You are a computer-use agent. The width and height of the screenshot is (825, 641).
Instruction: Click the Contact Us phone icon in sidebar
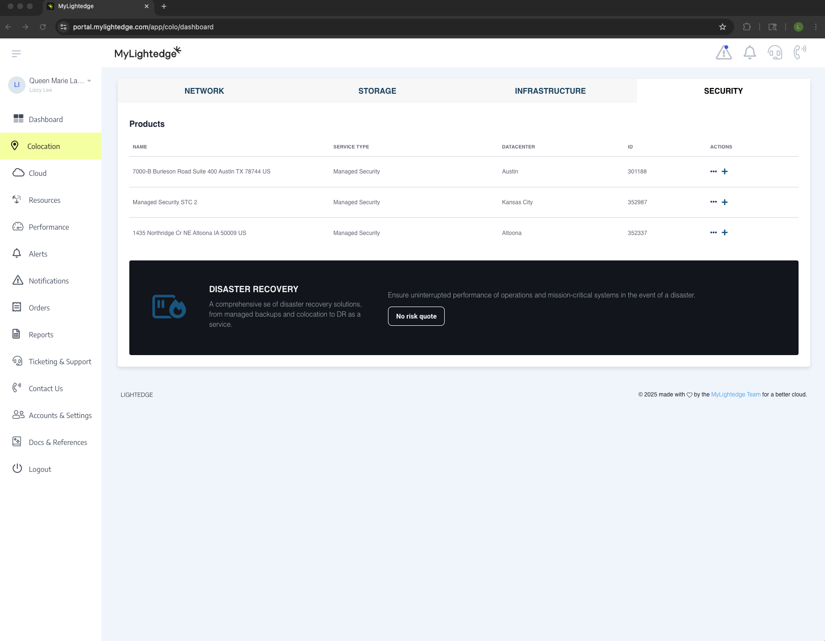(x=17, y=388)
